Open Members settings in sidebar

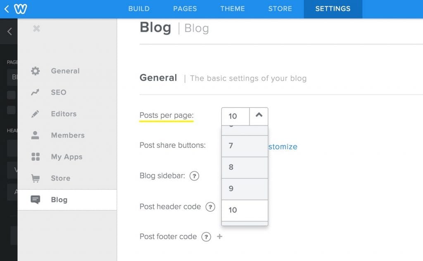[x=67, y=135]
